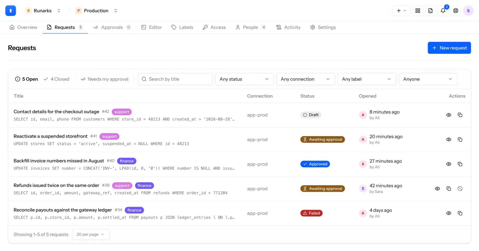Show the 4 Closed requests

[57, 79]
